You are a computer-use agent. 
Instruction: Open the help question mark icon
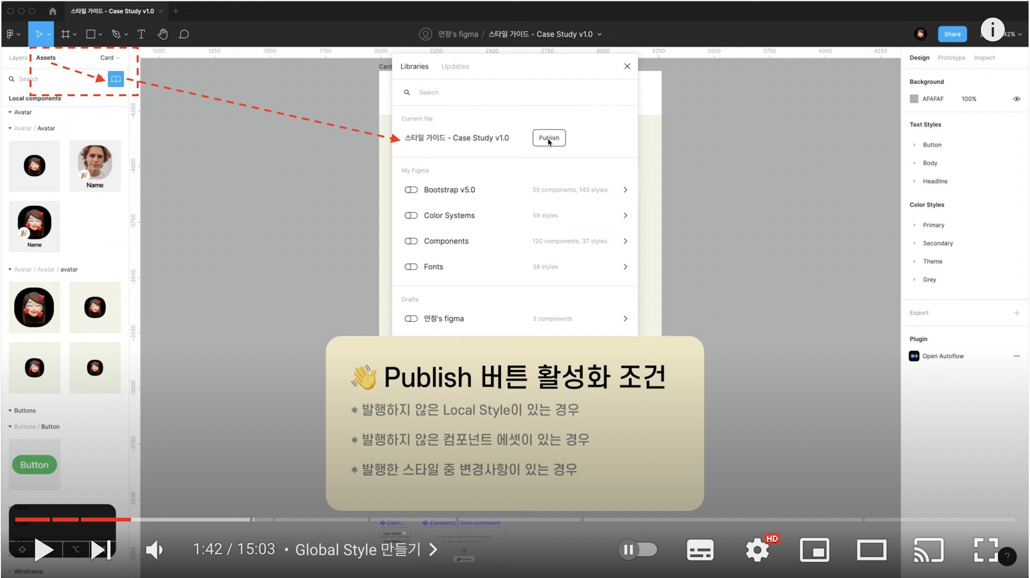tap(1007, 556)
